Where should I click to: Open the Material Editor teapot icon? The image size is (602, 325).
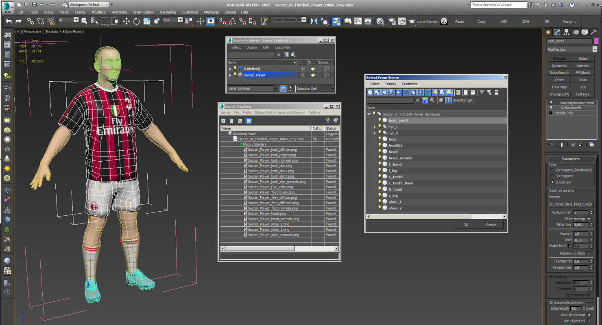[380, 21]
